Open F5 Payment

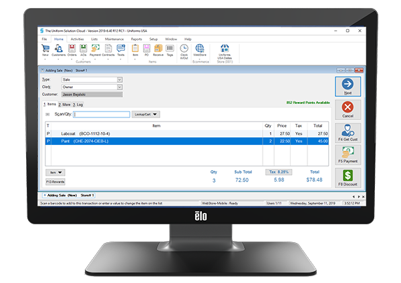348,155
